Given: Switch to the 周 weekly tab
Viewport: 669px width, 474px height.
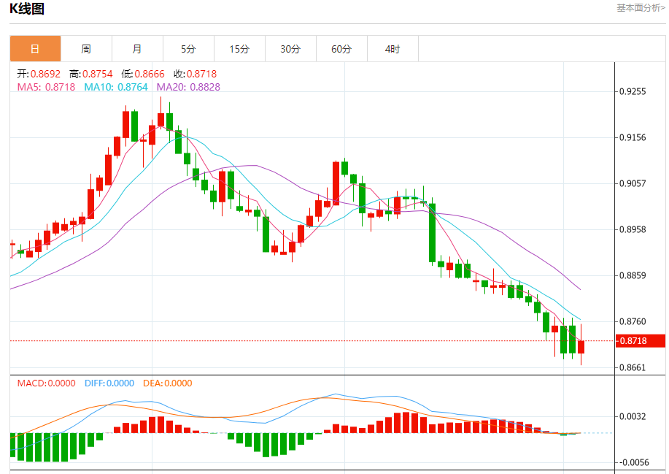Looking at the screenshot, I should (86, 49).
